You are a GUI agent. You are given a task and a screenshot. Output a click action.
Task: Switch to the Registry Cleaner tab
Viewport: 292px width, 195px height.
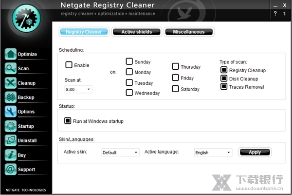pyautogui.click(x=84, y=32)
